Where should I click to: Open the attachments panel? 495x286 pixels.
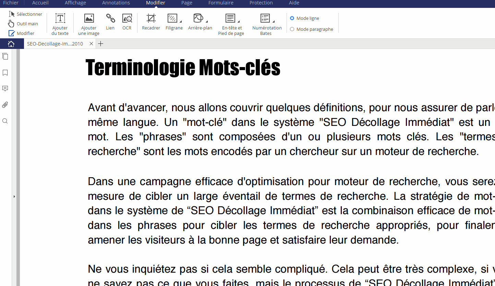pos(5,105)
